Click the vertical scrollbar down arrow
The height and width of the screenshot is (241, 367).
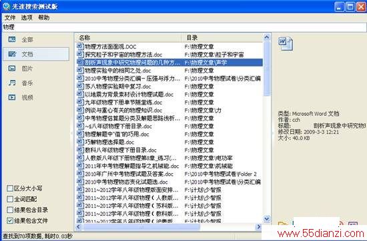(x=267, y=219)
